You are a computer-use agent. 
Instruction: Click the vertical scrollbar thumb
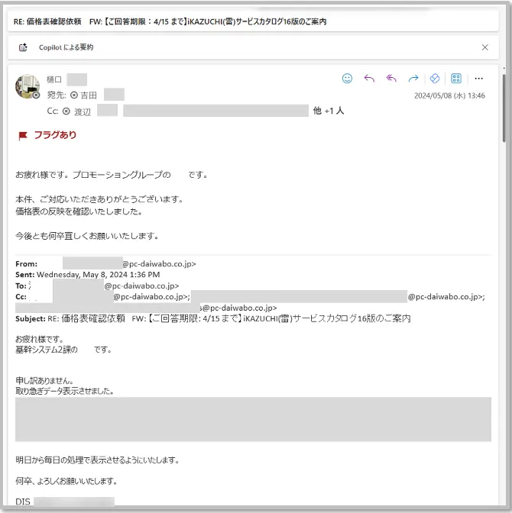click(504, 108)
